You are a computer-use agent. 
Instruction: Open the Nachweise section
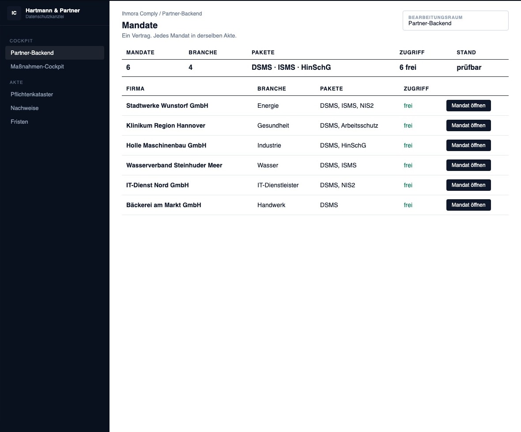(x=54, y=108)
